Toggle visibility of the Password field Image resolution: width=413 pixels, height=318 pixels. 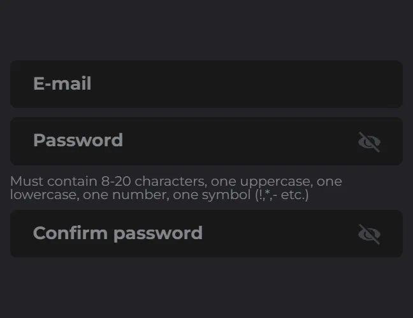[369, 142]
